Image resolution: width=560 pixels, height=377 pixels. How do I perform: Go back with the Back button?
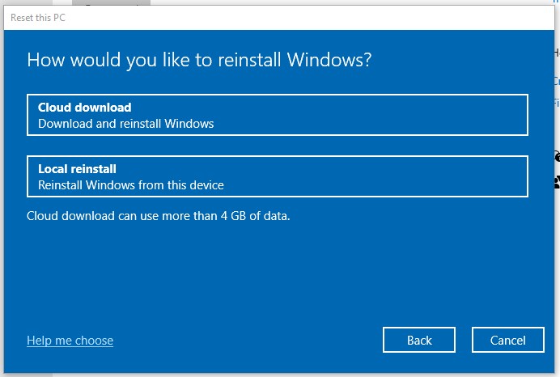(x=419, y=340)
